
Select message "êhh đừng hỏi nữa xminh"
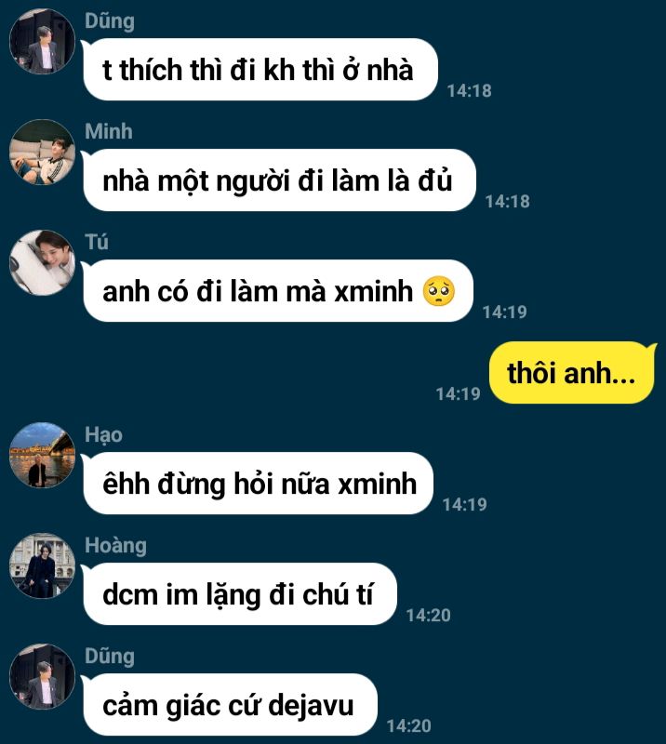tap(258, 483)
